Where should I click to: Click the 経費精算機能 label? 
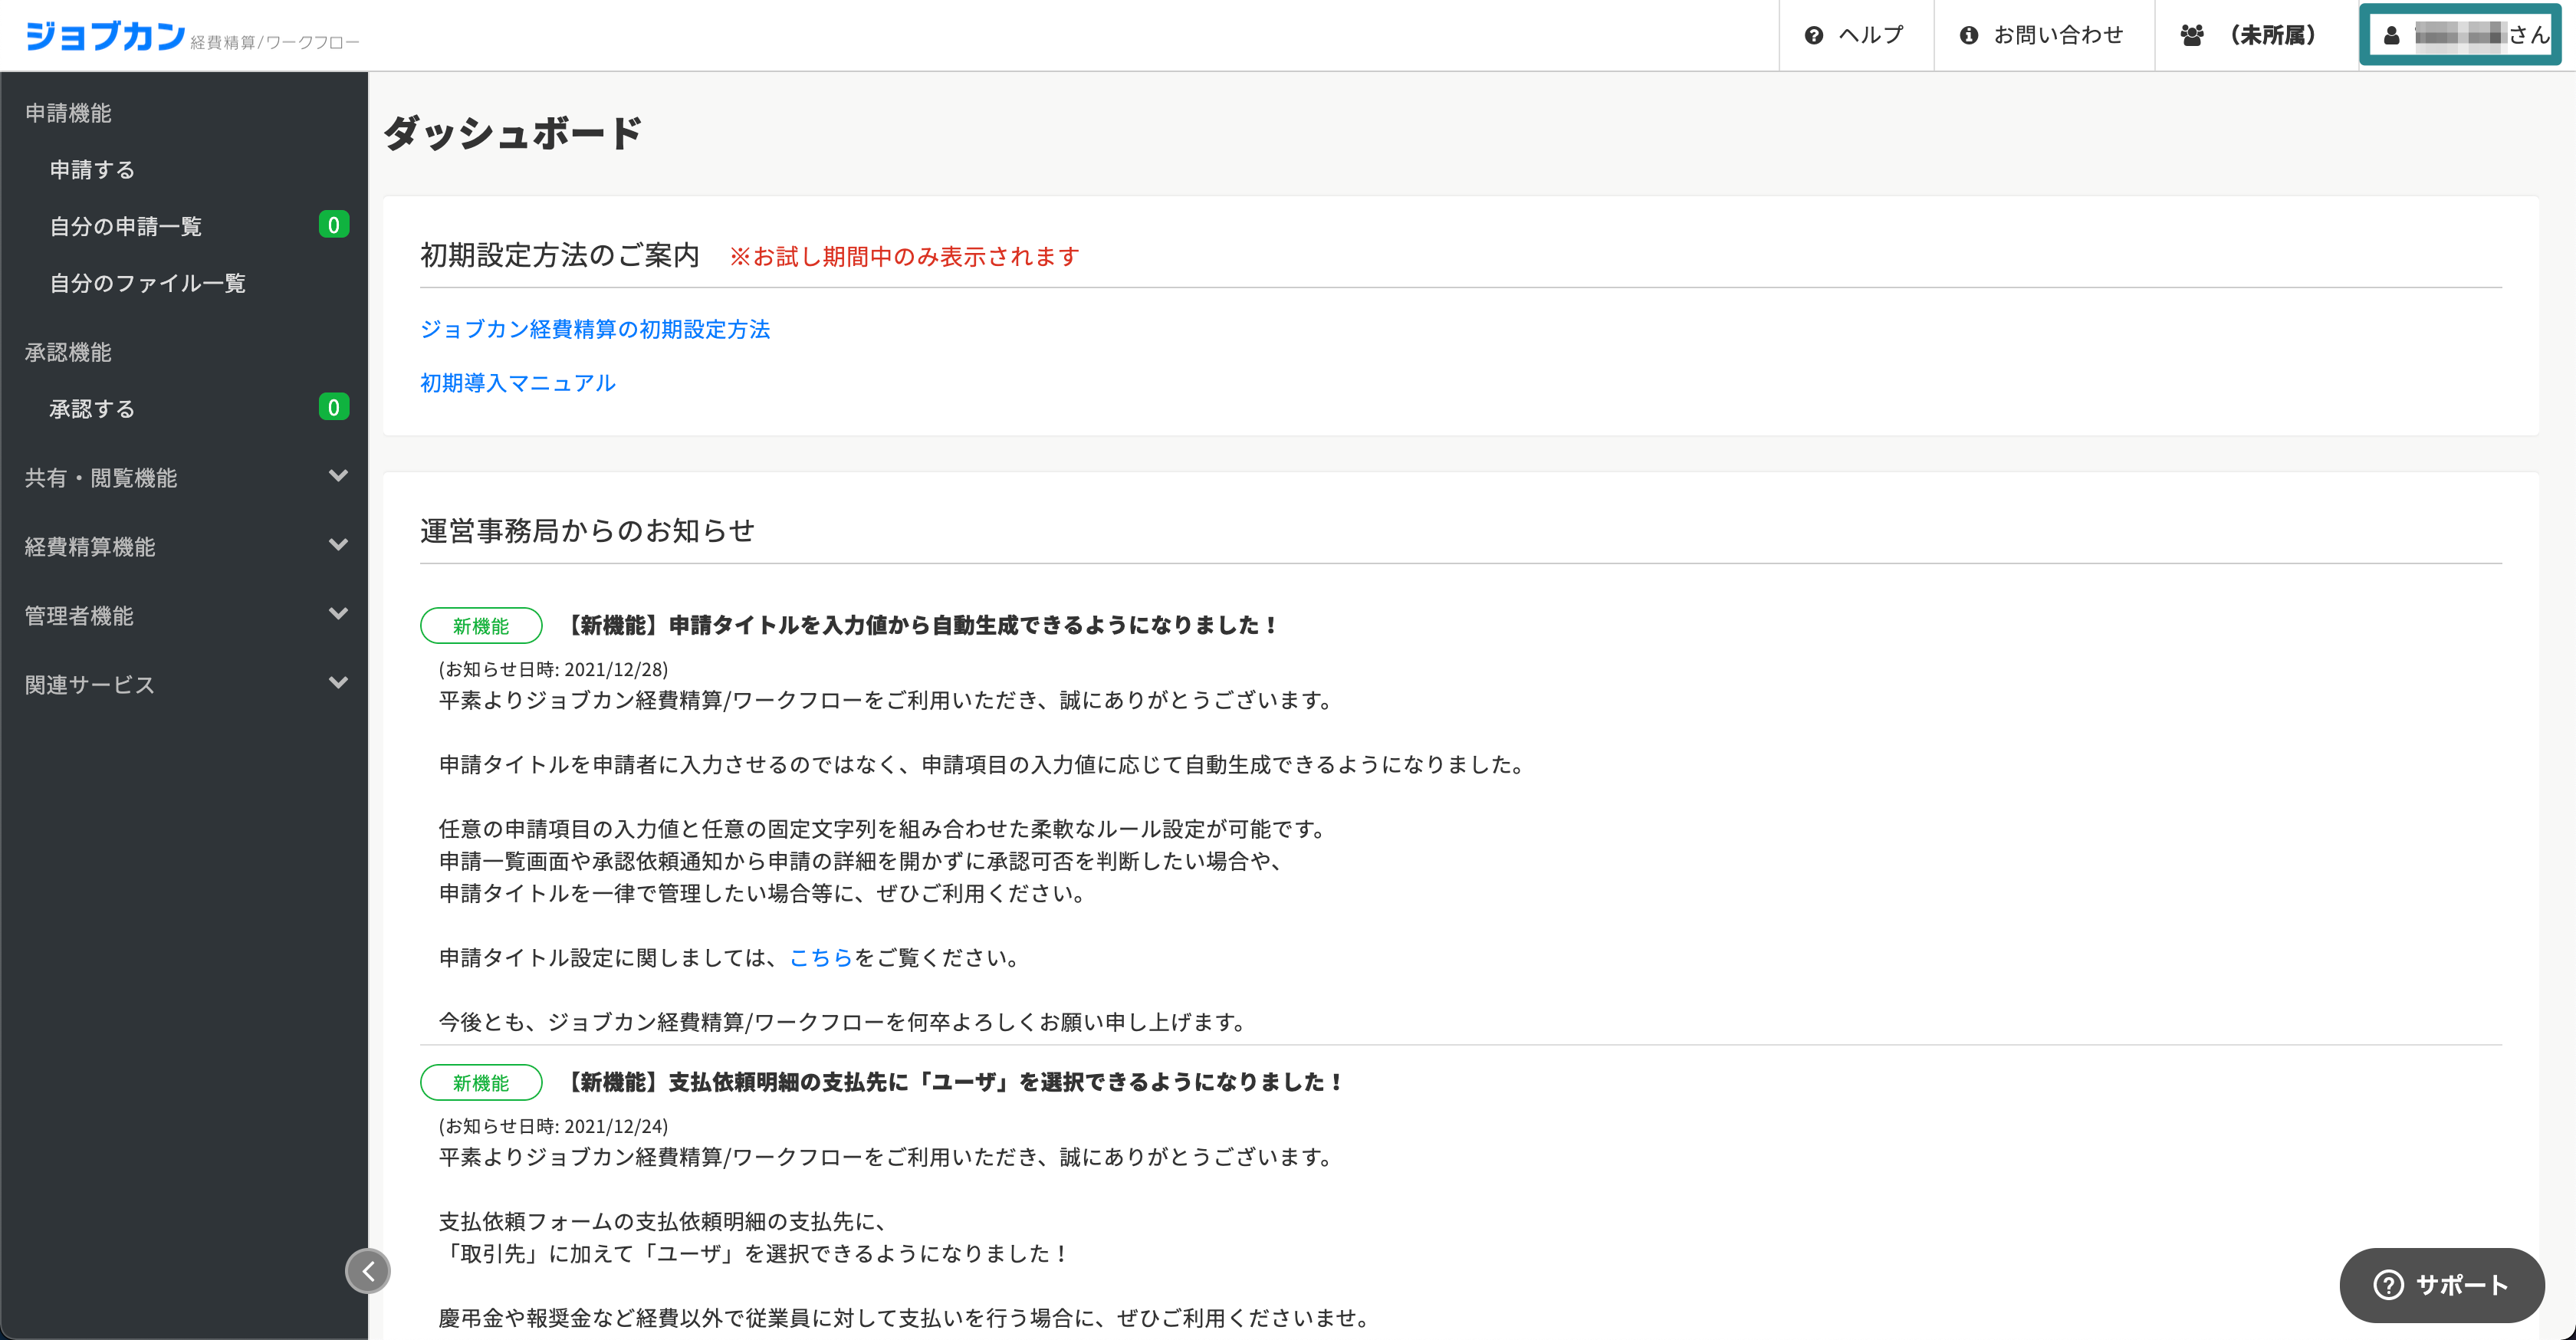click(x=90, y=546)
